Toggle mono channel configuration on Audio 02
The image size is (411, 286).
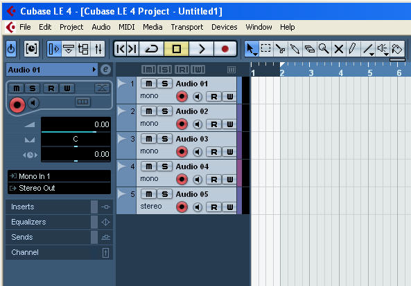coord(149,123)
